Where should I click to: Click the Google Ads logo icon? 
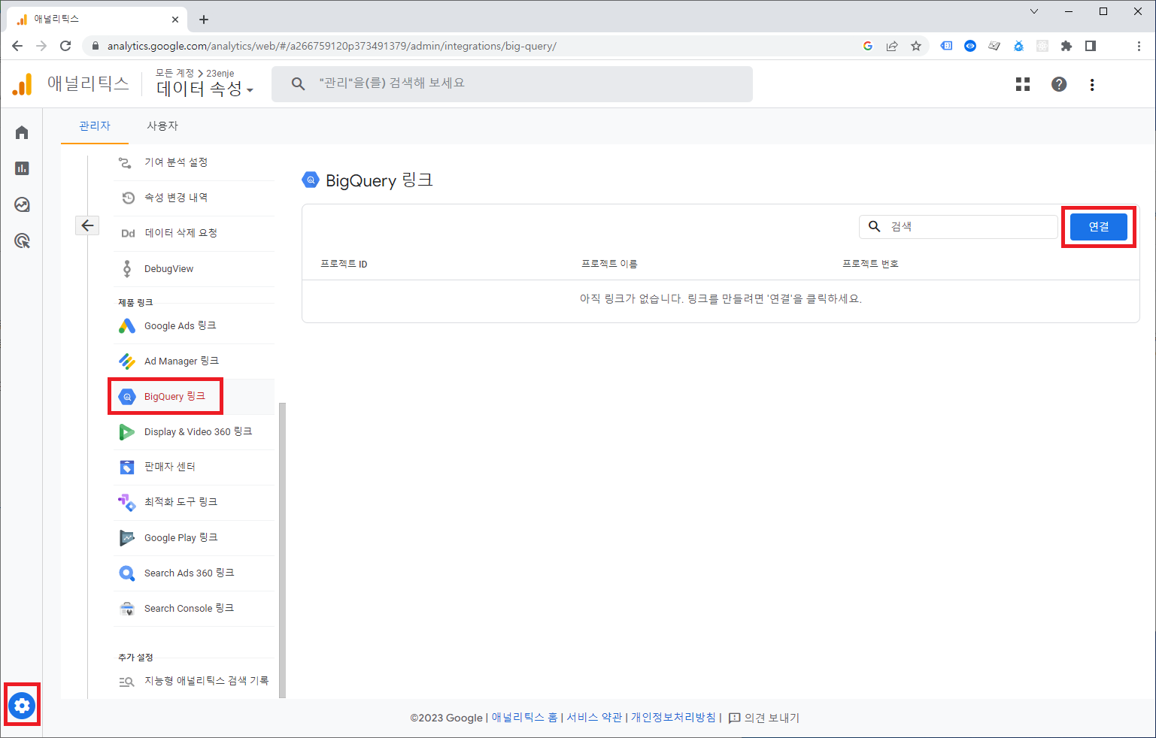coord(127,326)
